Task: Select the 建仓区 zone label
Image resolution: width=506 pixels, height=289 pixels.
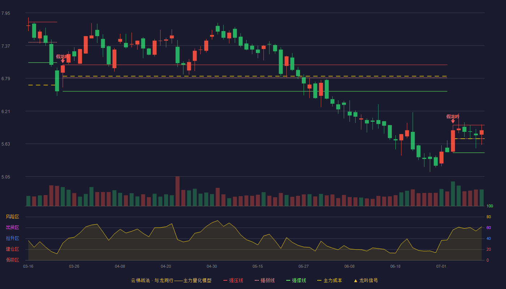Action: pyautogui.click(x=12, y=249)
